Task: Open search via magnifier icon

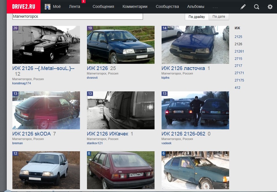Action: (257, 7)
